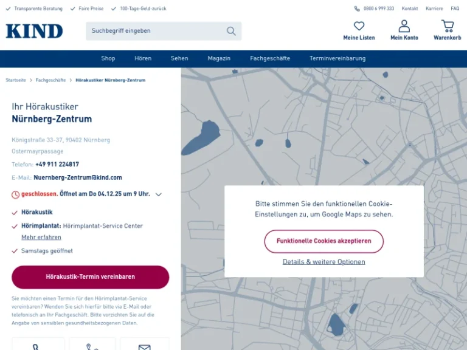467x350 pixels.
Task: Click the clock icon next to geschlossen
Action: pos(16,194)
